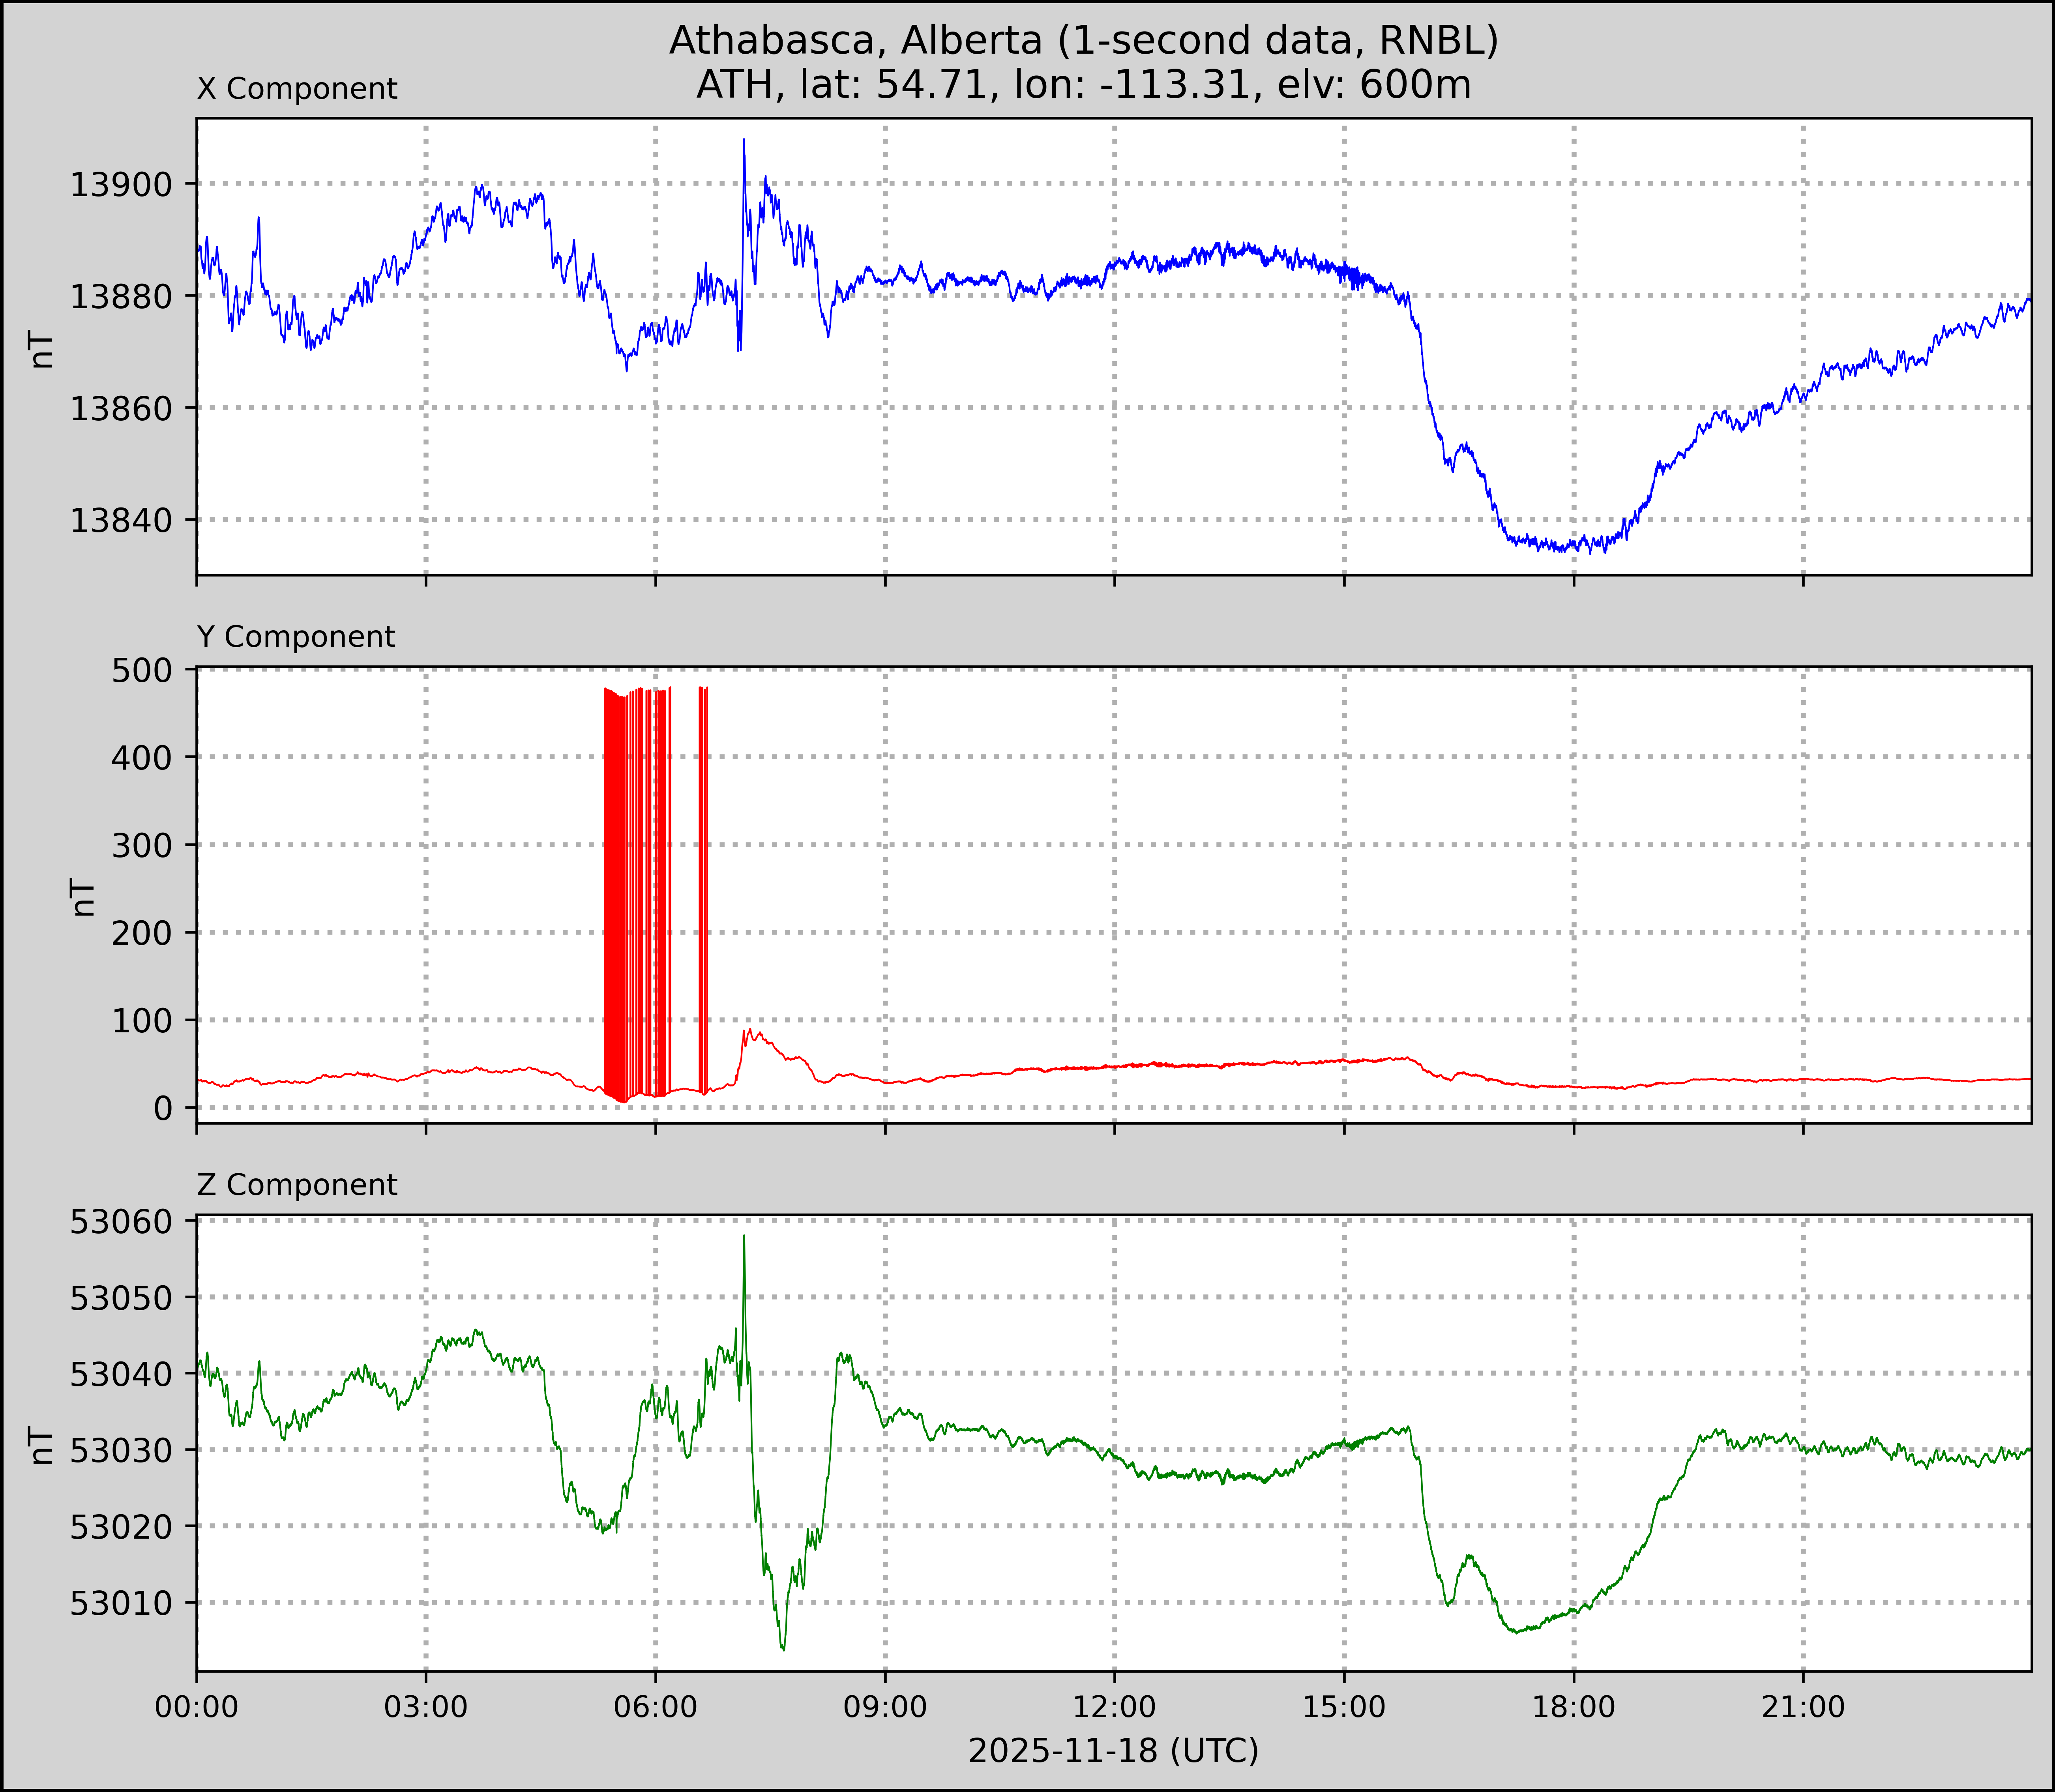The height and width of the screenshot is (1792, 2055).
Task: Click the 200 tick label in Y panel
Action: click(143, 933)
